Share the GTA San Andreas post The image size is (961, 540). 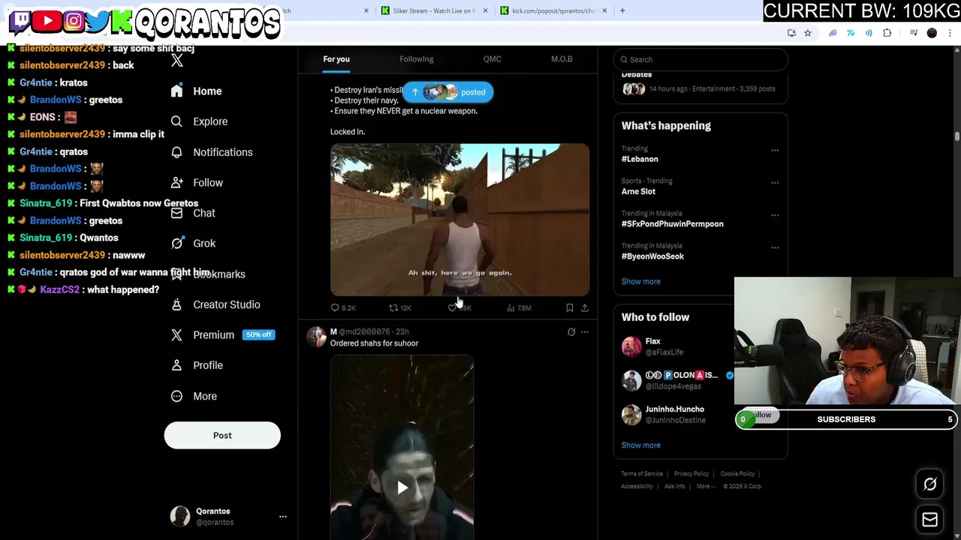coord(585,307)
